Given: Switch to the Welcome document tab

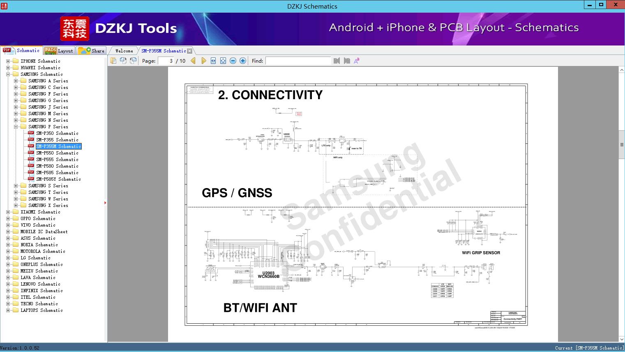Looking at the screenshot, I should click(x=124, y=51).
